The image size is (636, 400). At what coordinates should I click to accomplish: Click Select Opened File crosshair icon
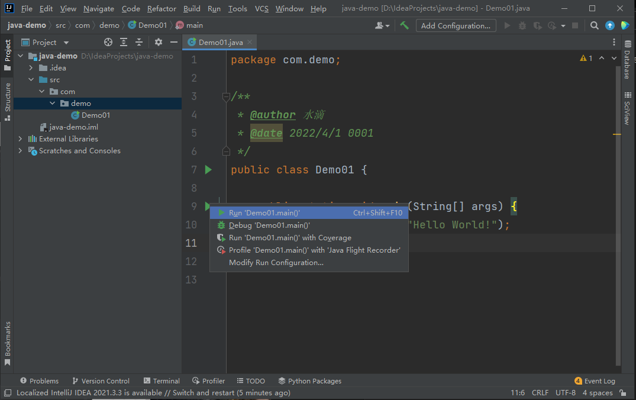(x=108, y=42)
